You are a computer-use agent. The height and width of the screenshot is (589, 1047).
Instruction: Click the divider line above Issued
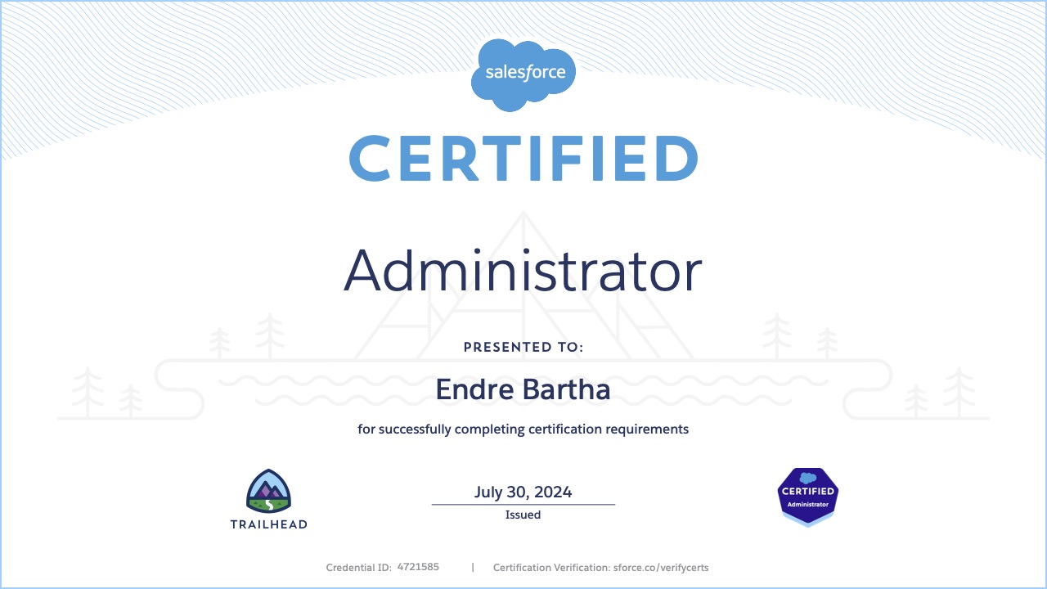pos(523,505)
